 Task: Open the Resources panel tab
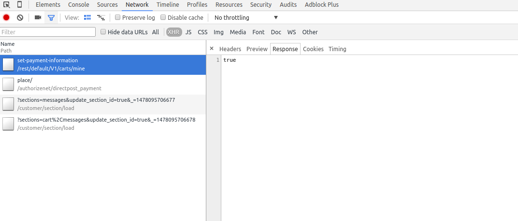[x=229, y=5]
